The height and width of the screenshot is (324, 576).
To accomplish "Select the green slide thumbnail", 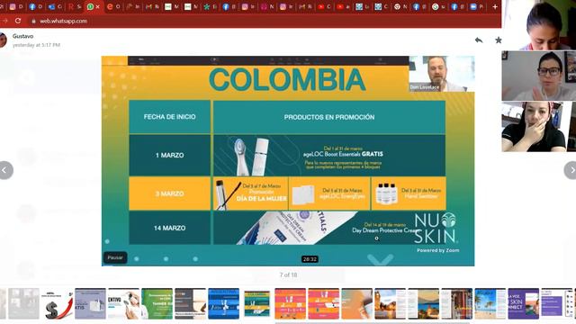I will [x=157, y=303].
